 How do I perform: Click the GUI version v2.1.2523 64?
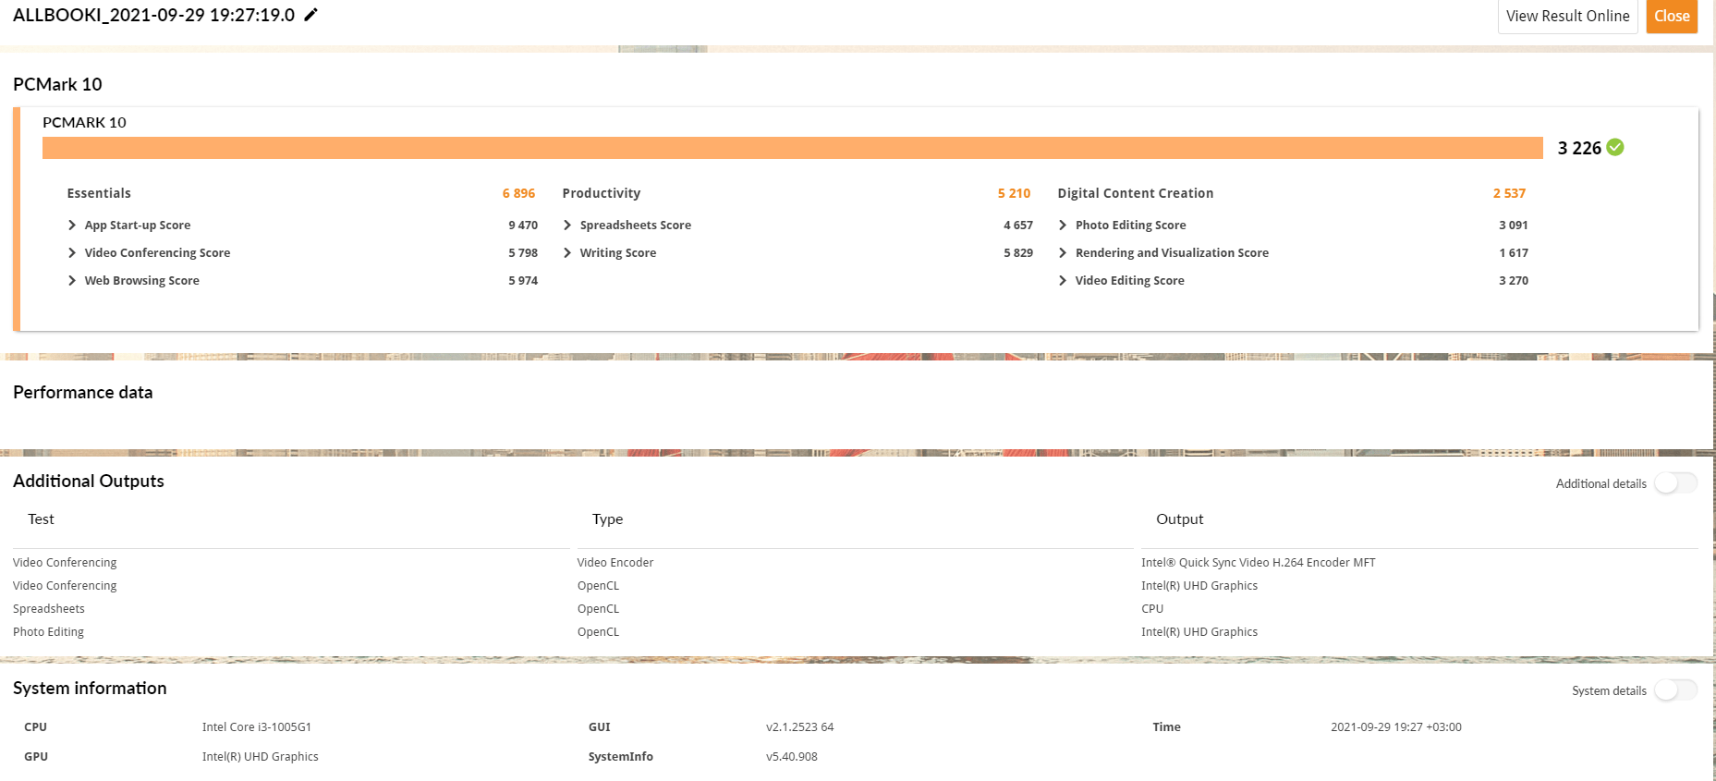pos(799,727)
